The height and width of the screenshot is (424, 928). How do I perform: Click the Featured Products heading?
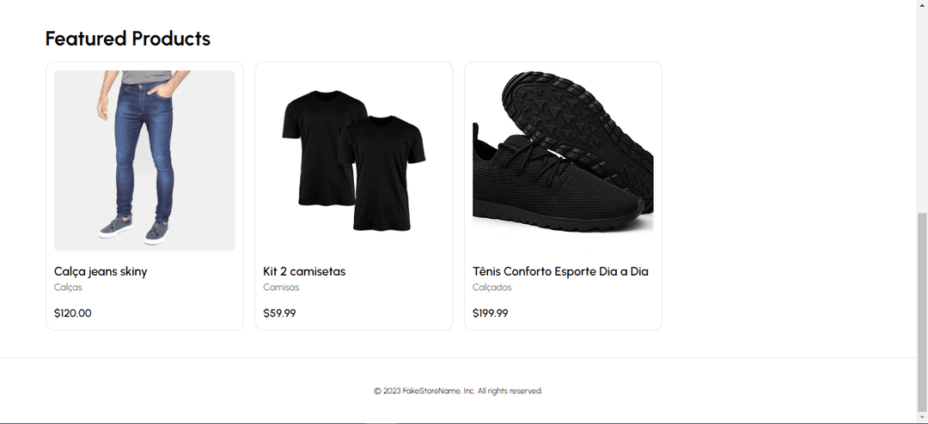128,39
